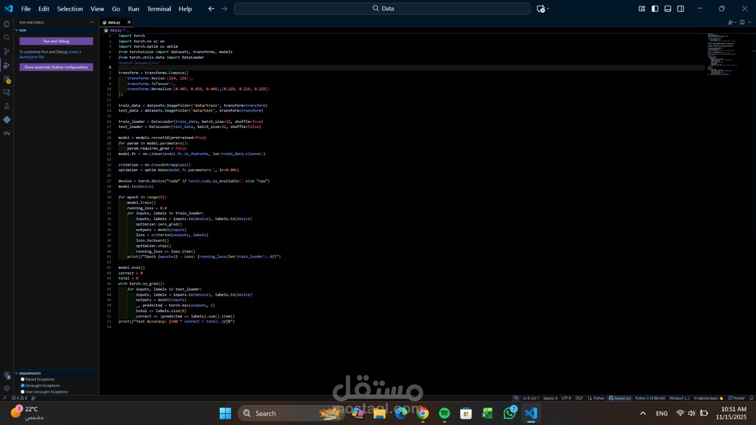Open the Edit menu
Viewport: 756px width, 425px height.
tap(44, 8)
